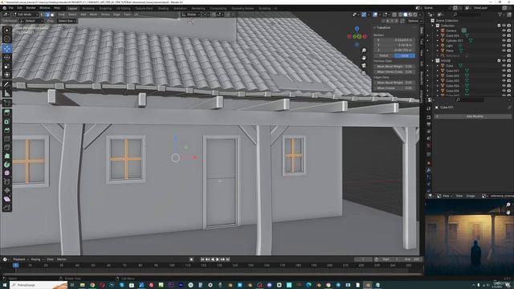514x289 pixels.
Task: Select the Shear tool
Action: pos(7,199)
